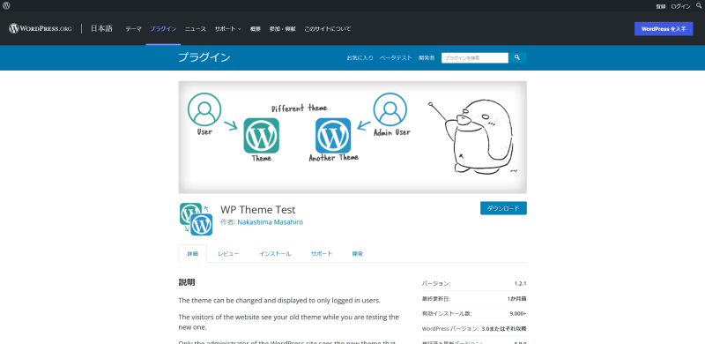Click the 3.0またはそれ以降 value

pyautogui.click(x=504, y=329)
